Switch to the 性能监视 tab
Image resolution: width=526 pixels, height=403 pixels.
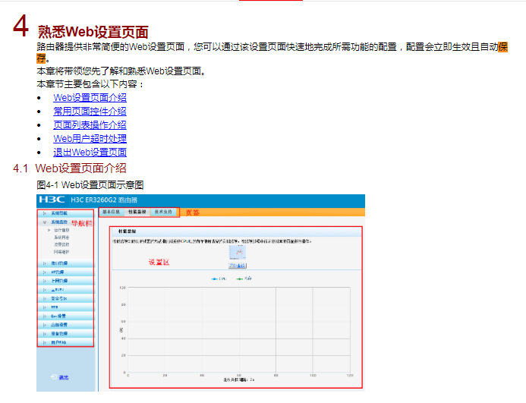pos(137,212)
